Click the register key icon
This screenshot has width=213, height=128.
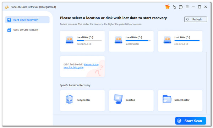(174, 7)
